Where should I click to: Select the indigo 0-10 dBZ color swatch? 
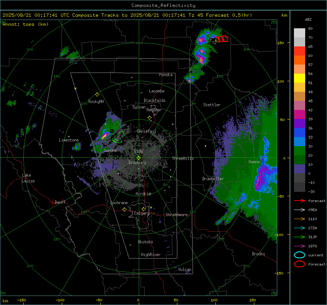pos(299,169)
